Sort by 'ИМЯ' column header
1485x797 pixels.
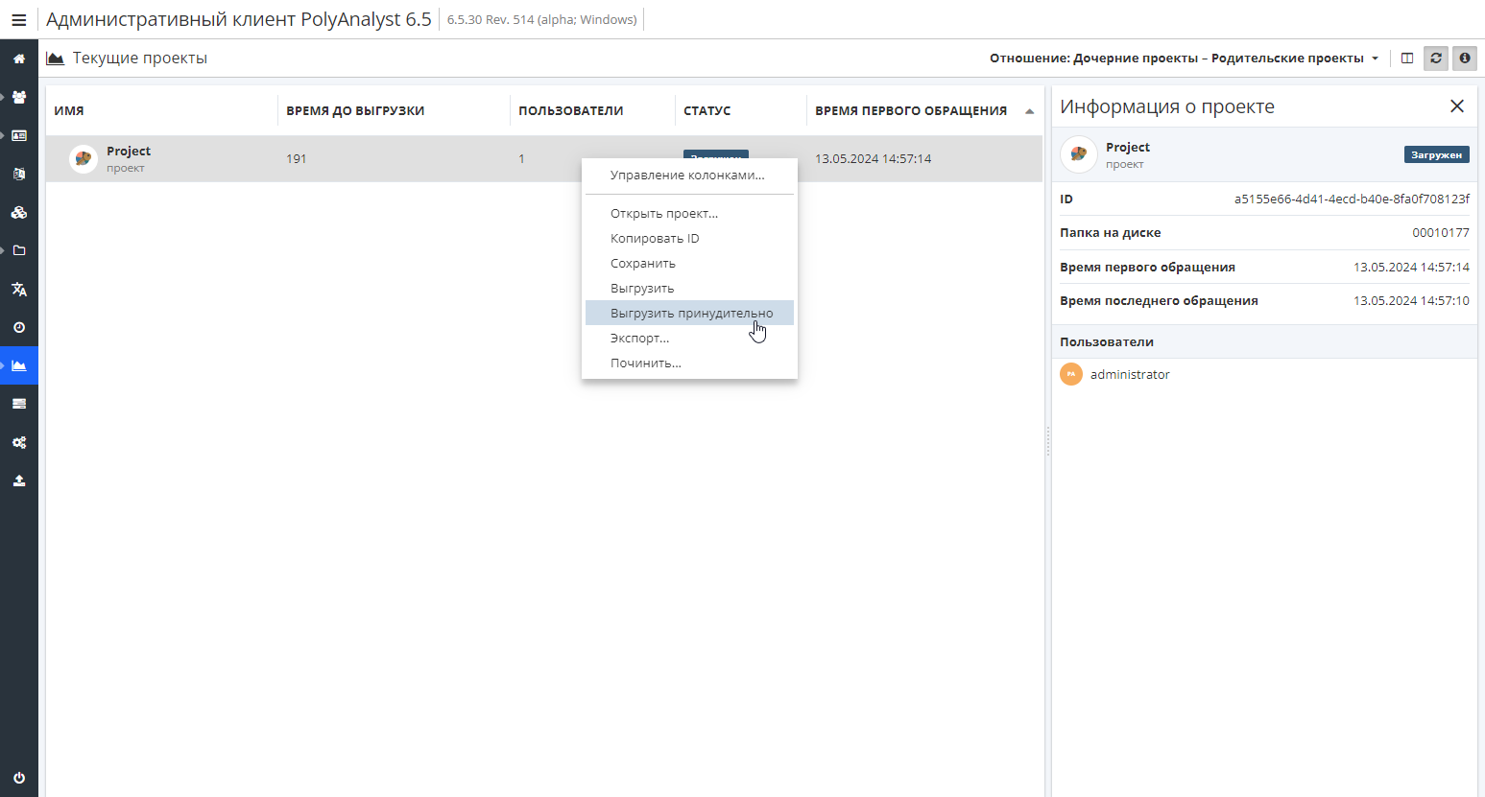tap(69, 110)
